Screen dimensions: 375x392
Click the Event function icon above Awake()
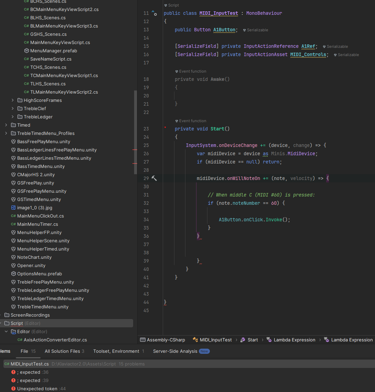click(176, 71)
